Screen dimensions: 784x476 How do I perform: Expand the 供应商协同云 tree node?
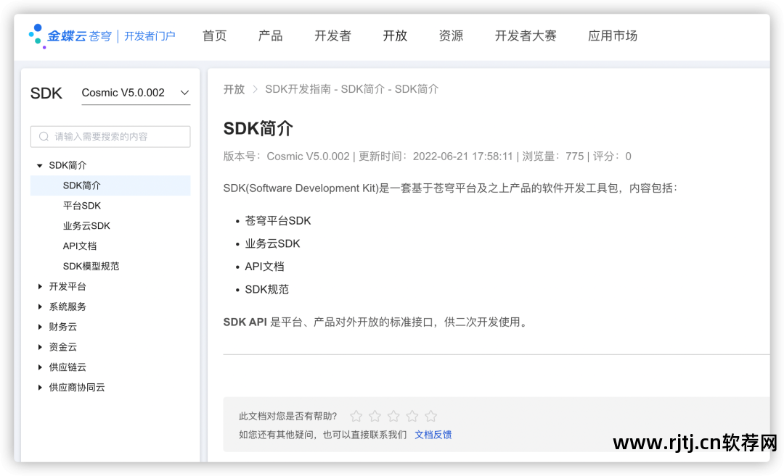pyautogui.click(x=39, y=388)
